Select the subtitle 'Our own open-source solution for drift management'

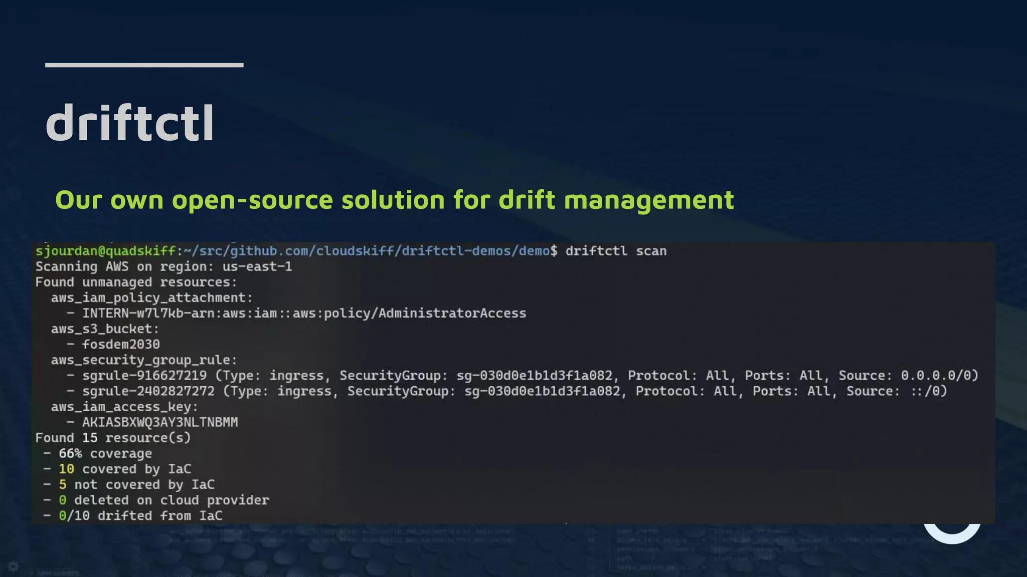[395, 200]
